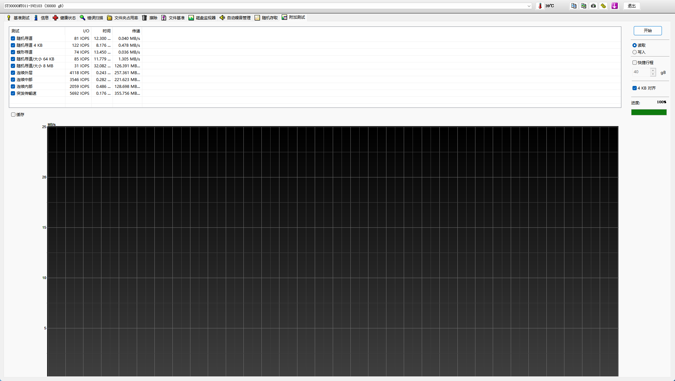Expand the ST30000NT011 drive selection dropdown
Screen dimensions: 675x381
tap(529, 6)
